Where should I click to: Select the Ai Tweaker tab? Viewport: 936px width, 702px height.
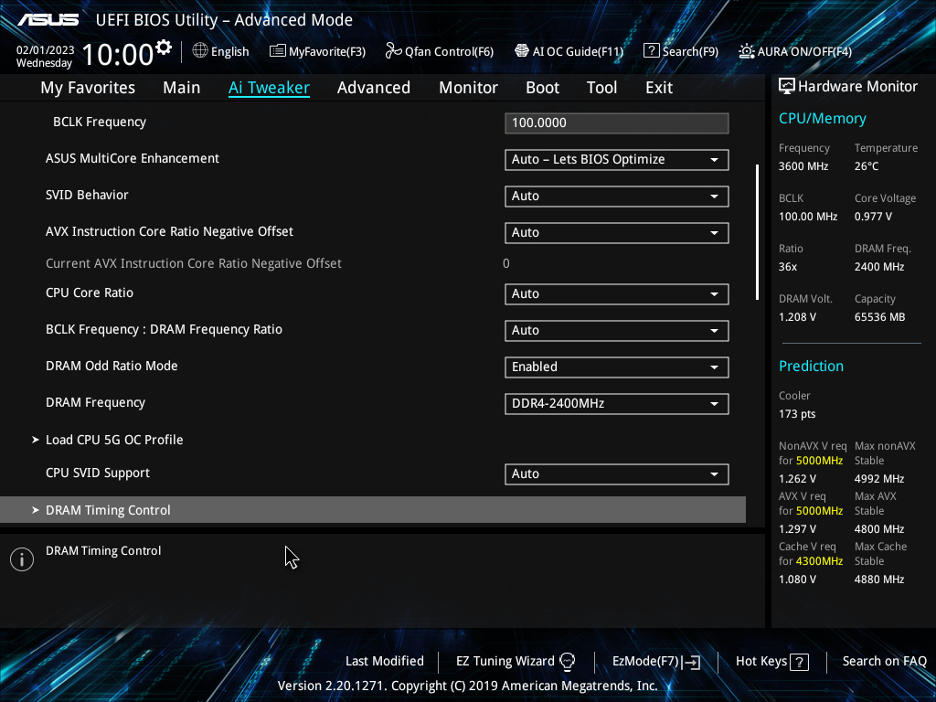(x=269, y=87)
